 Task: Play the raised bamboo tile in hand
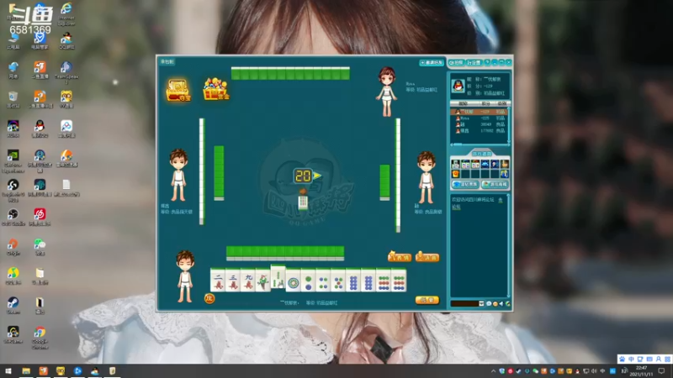(x=278, y=277)
